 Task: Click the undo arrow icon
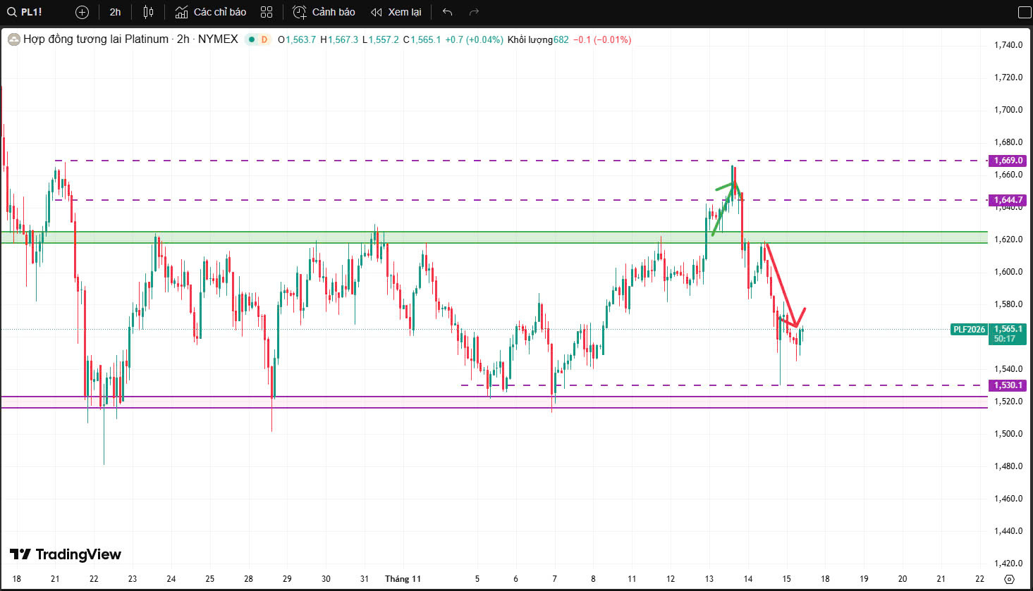pos(447,12)
